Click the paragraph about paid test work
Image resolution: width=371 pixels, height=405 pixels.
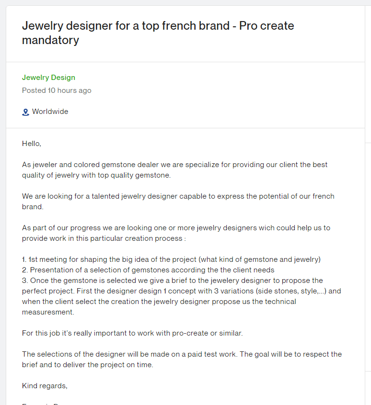(181, 359)
